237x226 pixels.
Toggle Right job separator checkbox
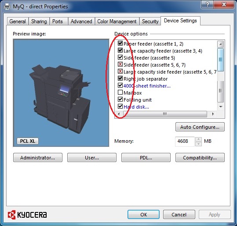tap(120, 78)
